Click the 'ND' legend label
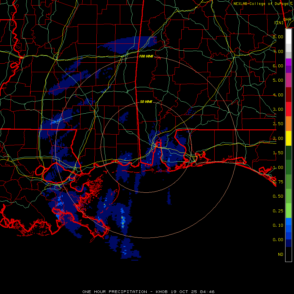This screenshot has width=294, height=294. pyautogui.click(x=281, y=254)
